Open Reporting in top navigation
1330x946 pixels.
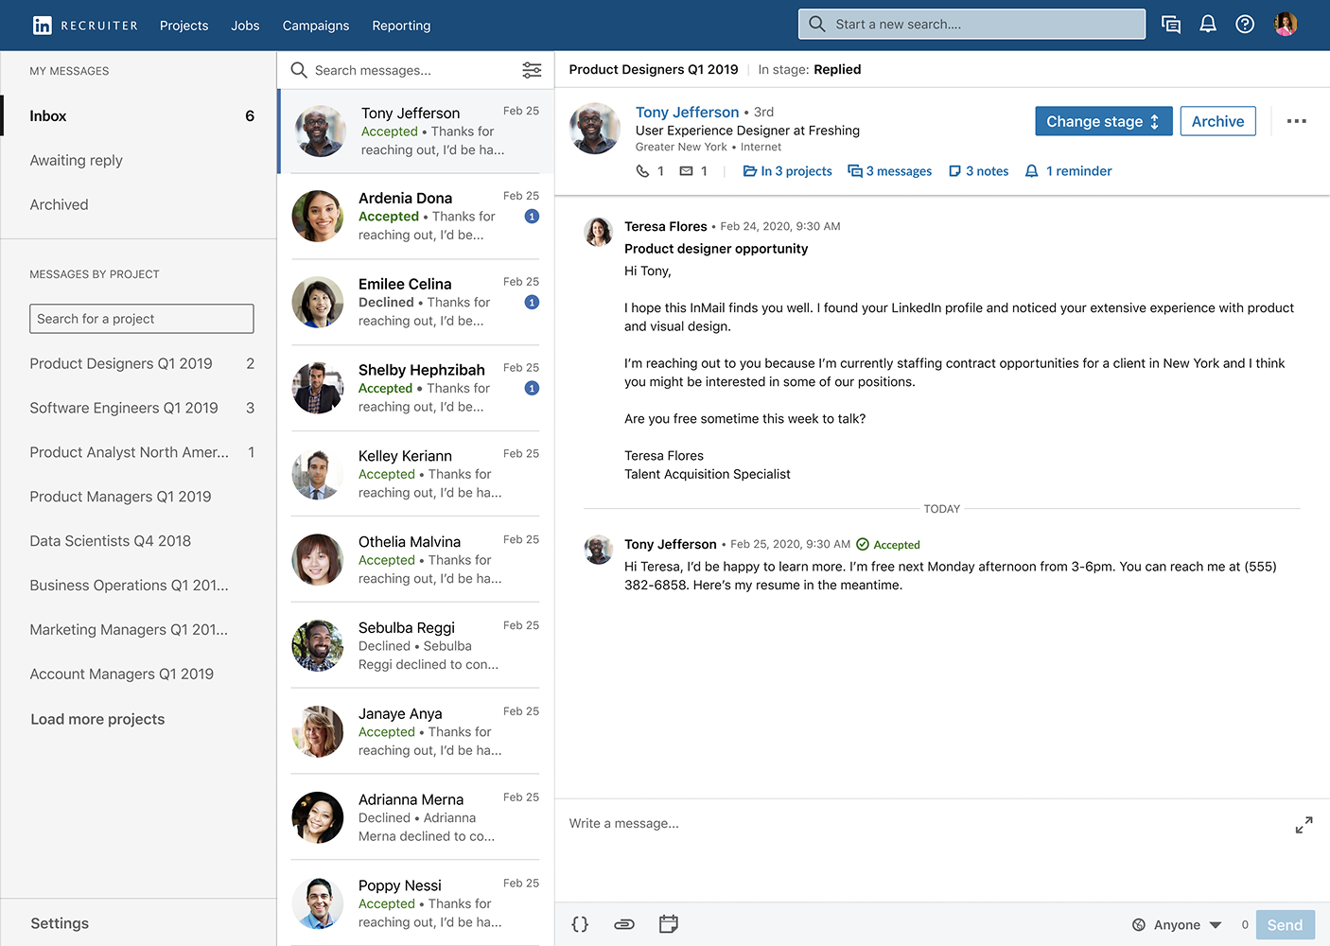point(401,26)
